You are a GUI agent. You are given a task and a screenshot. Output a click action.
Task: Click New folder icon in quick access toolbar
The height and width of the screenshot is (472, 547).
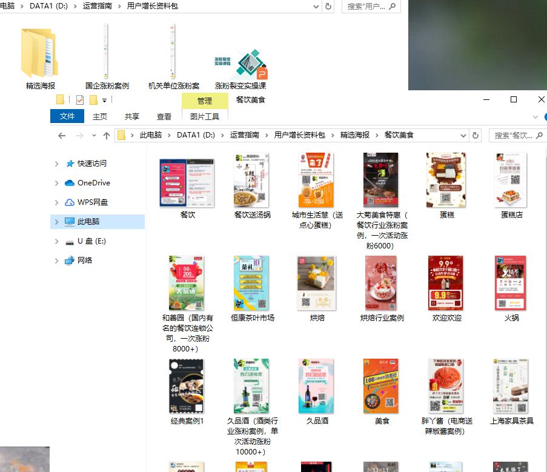point(93,100)
